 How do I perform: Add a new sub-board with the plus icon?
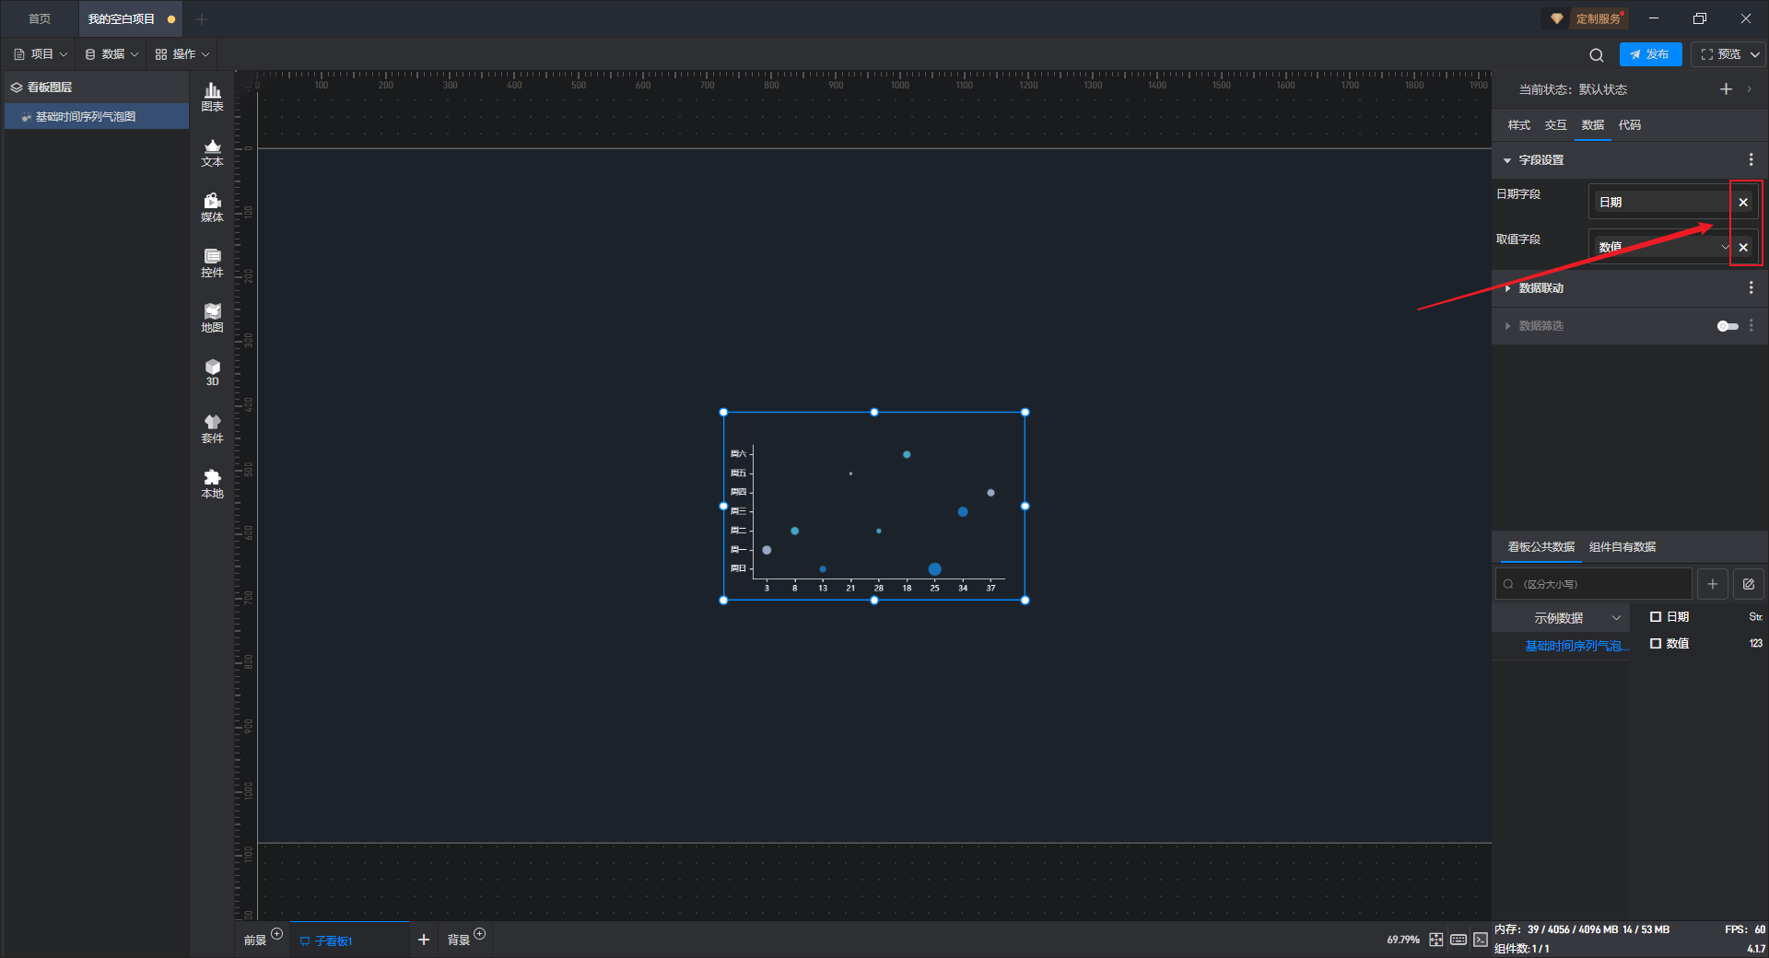click(x=424, y=940)
